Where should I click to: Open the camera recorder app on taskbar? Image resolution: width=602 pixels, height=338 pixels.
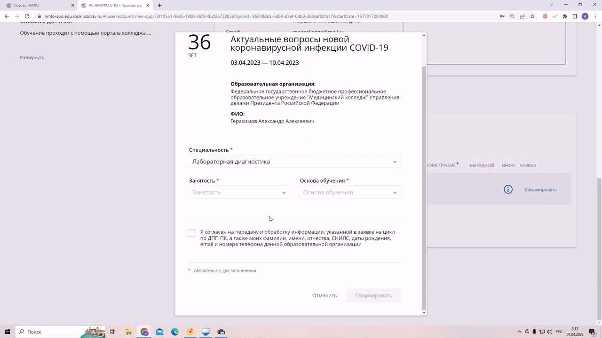click(x=221, y=332)
